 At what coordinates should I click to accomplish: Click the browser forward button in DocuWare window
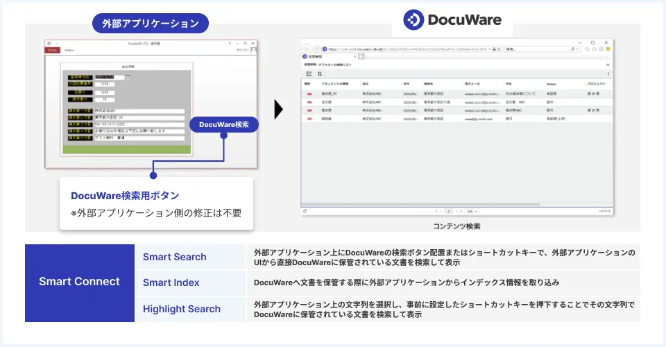[x=316, y=49]
